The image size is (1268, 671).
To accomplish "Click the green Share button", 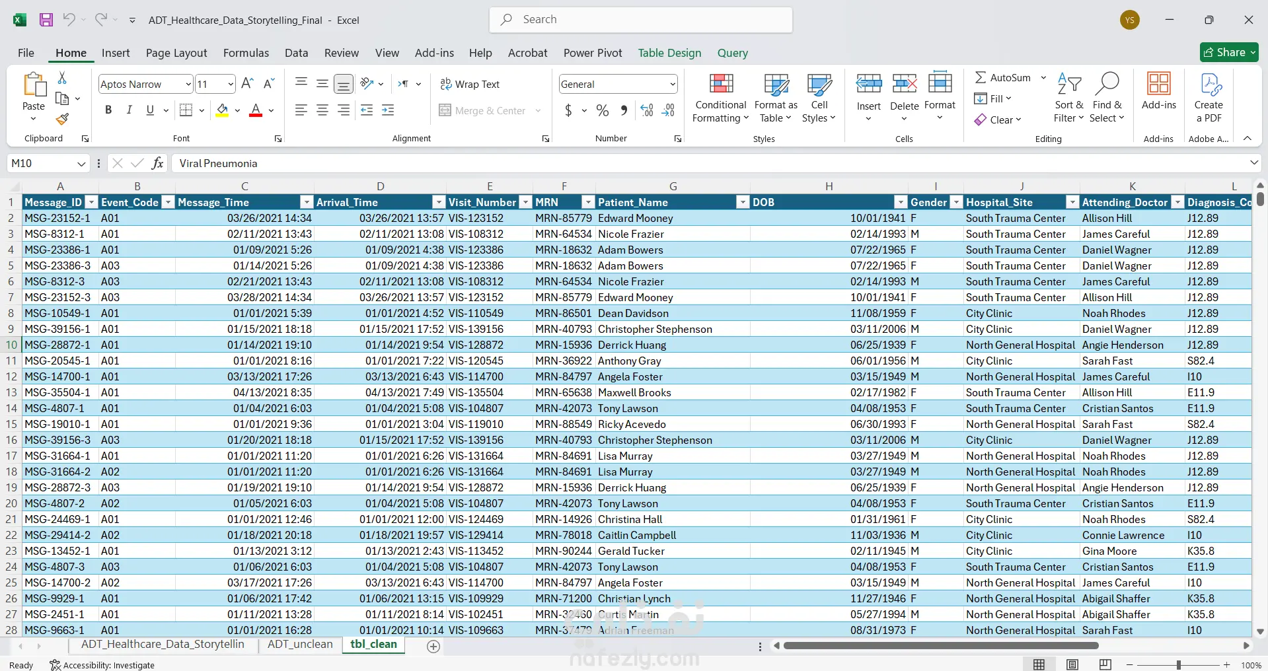I will pos(1228,52).
